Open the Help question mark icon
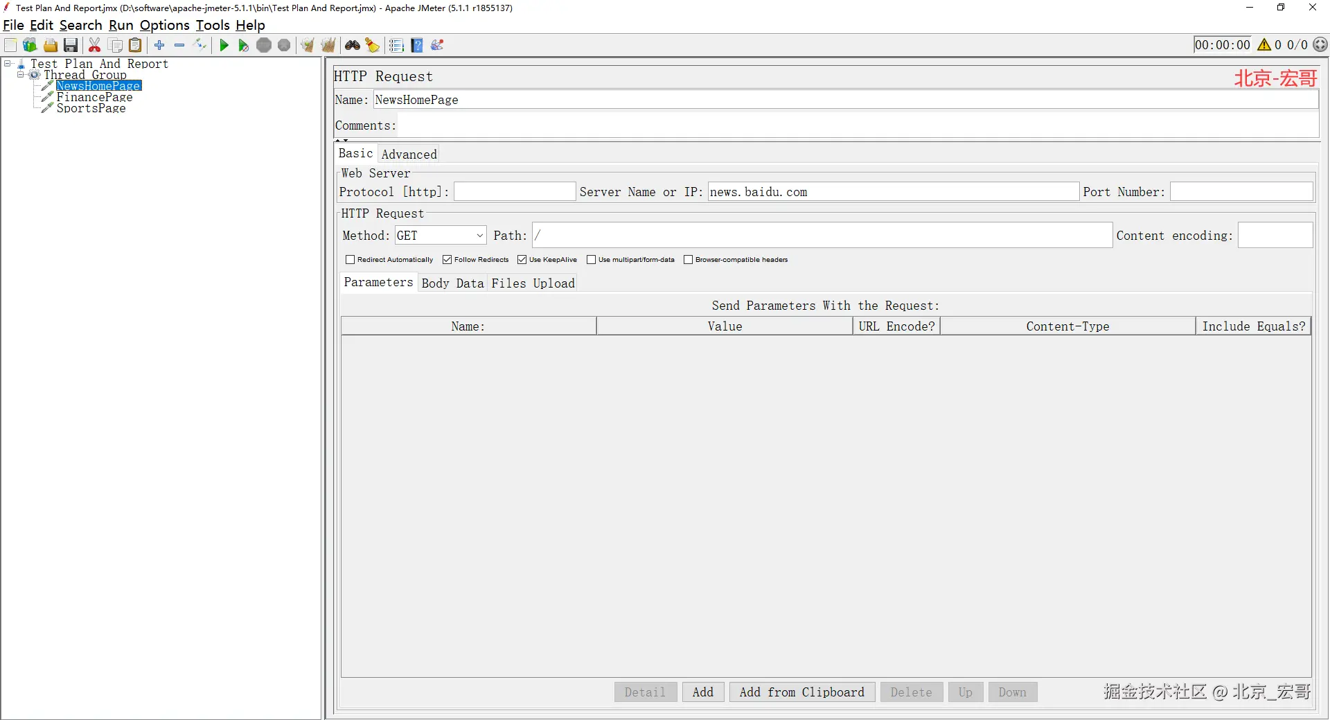The image size is (1330, 720). pyautogui.click(x=417, y=45)
